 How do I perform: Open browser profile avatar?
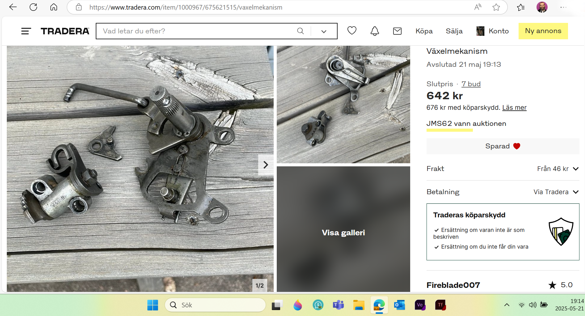(542, 7)
